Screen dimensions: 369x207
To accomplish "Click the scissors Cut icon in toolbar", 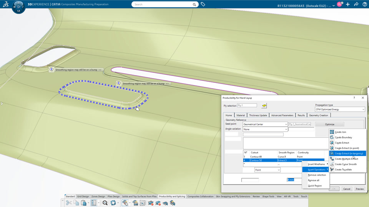I will point(69,203).
